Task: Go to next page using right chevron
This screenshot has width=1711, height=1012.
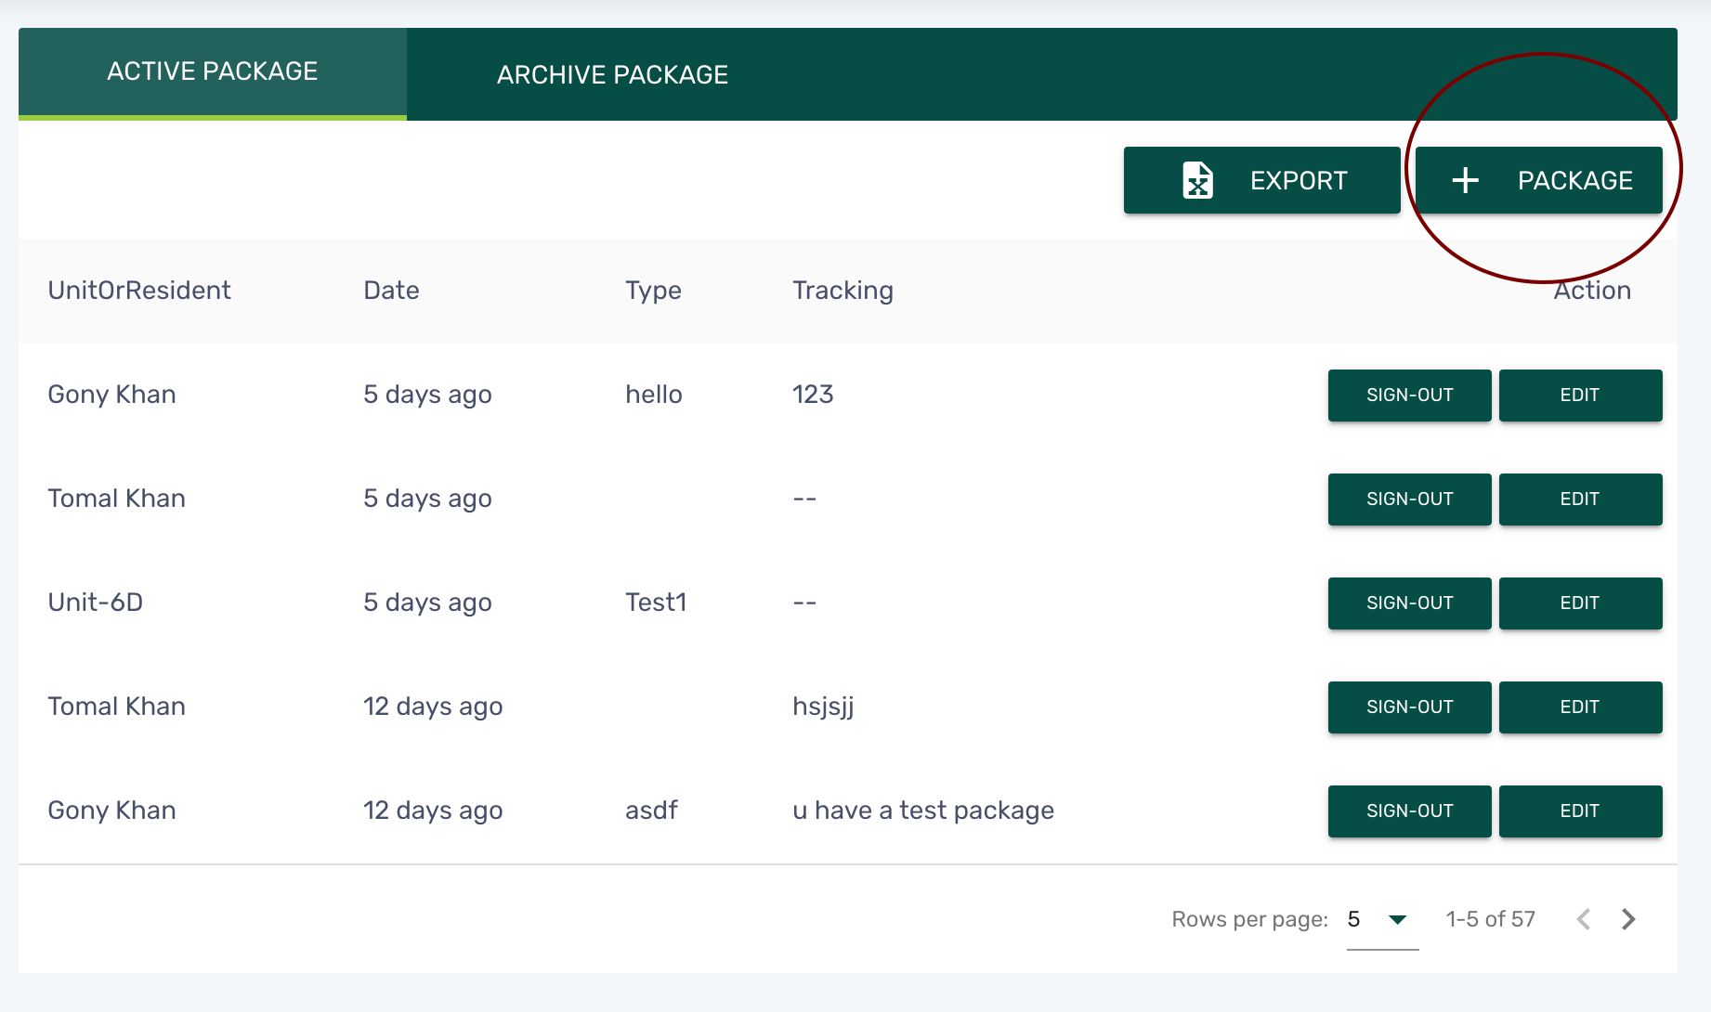Action: pos(1628,919)
